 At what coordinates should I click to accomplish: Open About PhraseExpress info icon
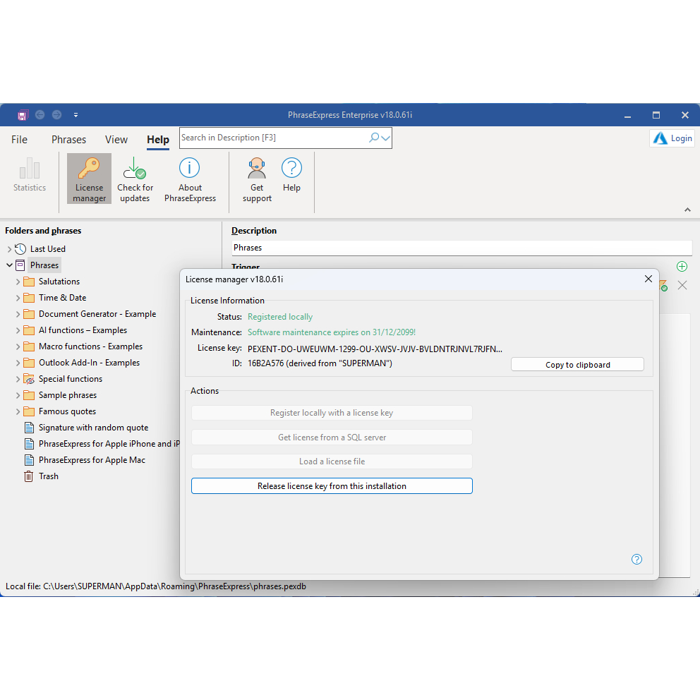coord(190,179)
